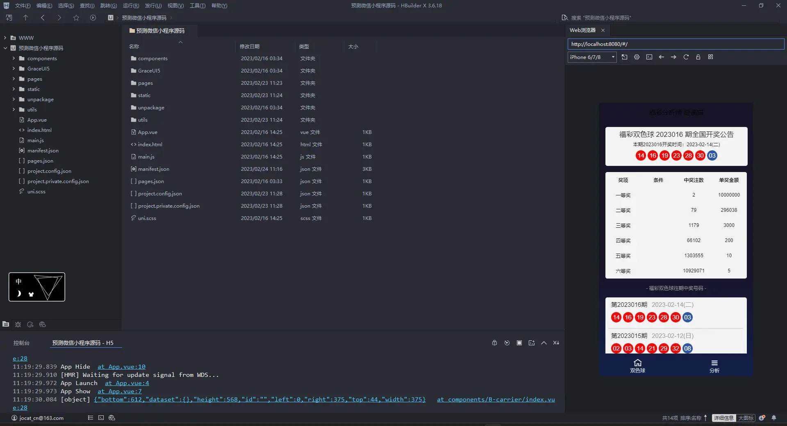This screenshot has height=426, width=787.
Task: Expand the utils folder in sidebar
Action: (x=14, y=109)
